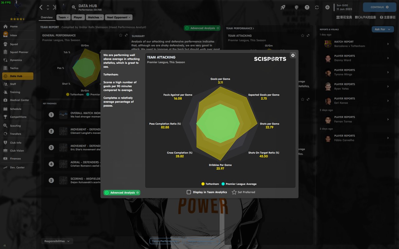The image size is (399, 249).
Task: Open Squad in the sidebar
Action: (x=17, y=44)
